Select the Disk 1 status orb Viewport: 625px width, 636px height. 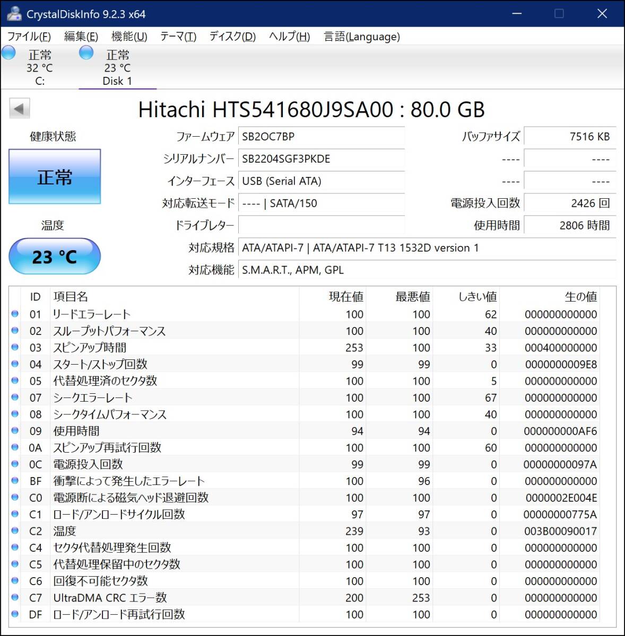tap(86, 52)
